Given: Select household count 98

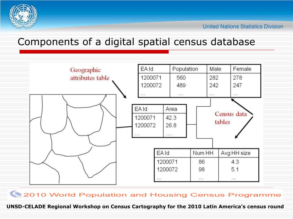Looking at the screenshot, I should point(202,169).
